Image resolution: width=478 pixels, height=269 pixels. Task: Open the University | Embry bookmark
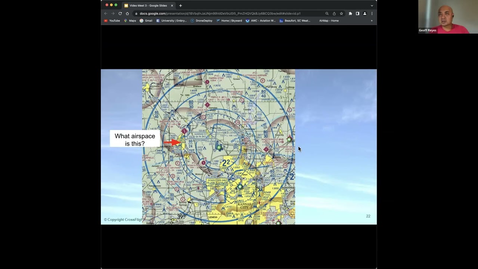pyautogui.click(x=171, y=21)
